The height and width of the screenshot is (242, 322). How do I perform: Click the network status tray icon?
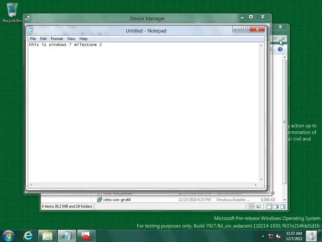point(271,236)
